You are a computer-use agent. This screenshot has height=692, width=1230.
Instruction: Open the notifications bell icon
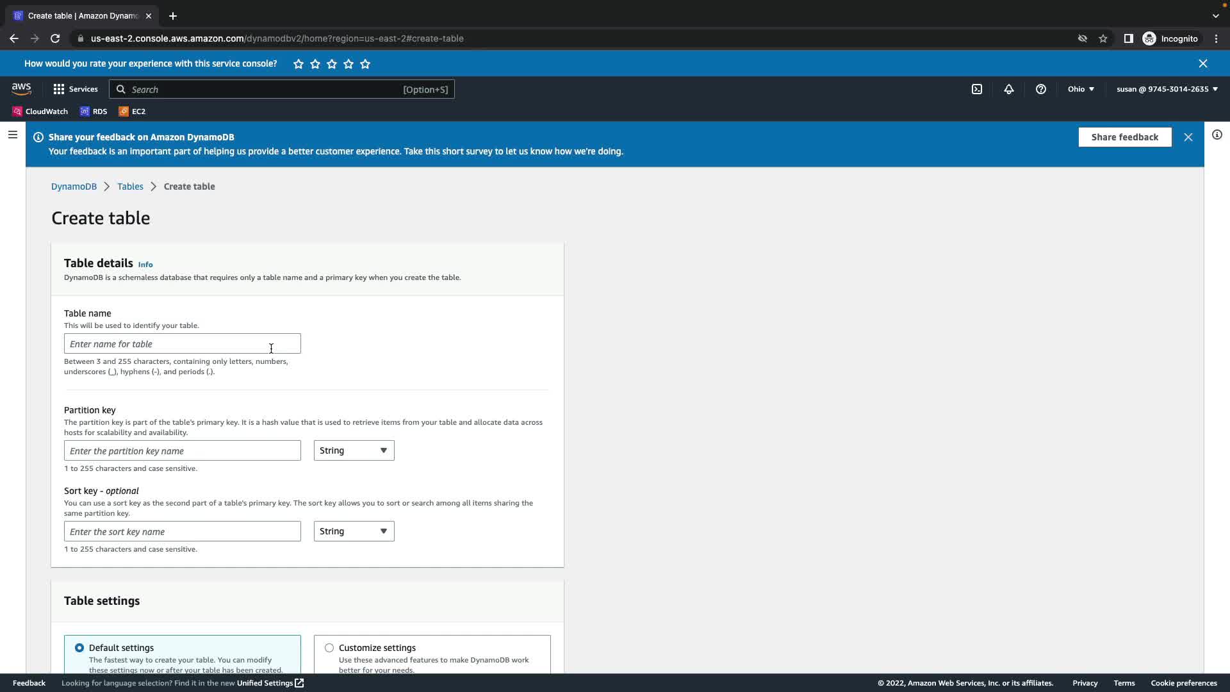[x=1008, y=89]
